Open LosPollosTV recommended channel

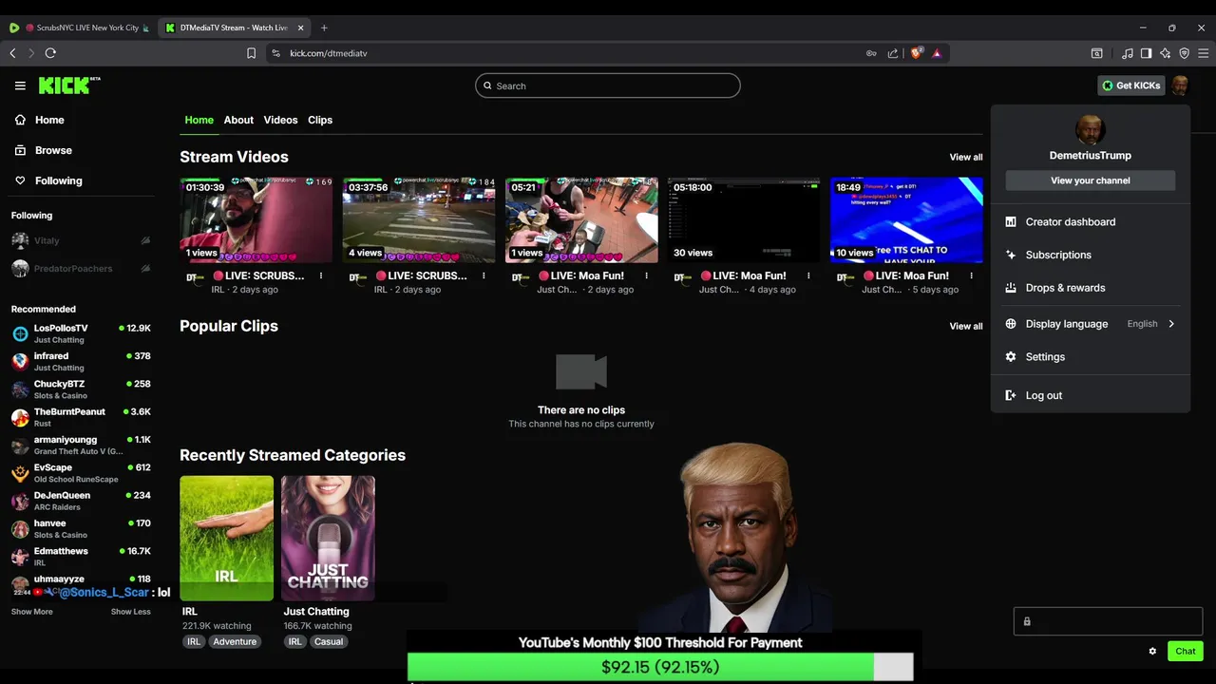pos(81,333)
